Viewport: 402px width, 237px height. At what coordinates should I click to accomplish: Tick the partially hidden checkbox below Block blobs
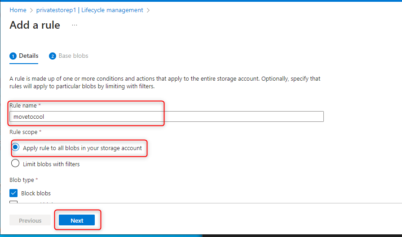pos(14,203)
